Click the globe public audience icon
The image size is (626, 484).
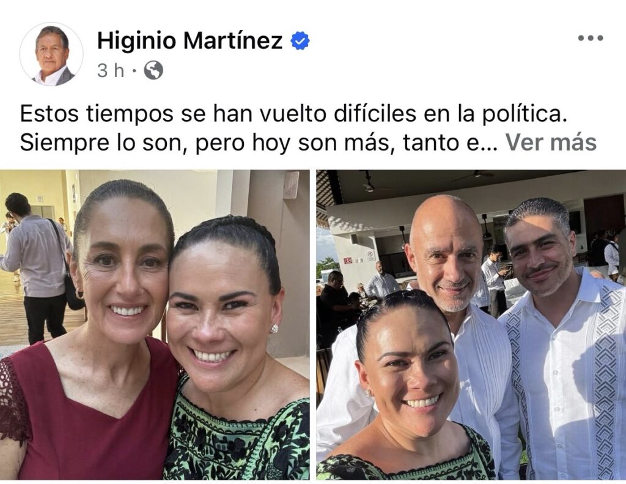click(153, 71)
